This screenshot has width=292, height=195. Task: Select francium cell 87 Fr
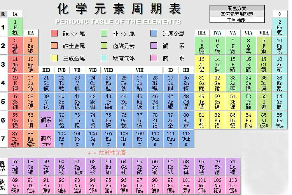pos(15,138)
